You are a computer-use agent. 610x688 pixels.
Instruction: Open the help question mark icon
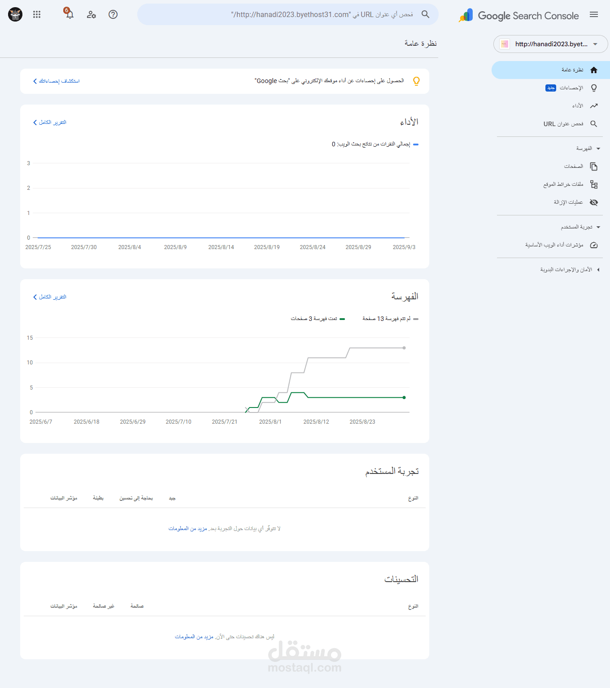[113, 14]
